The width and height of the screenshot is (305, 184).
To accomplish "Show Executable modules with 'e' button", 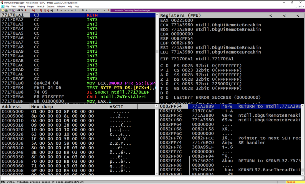I will pos(61,10).
